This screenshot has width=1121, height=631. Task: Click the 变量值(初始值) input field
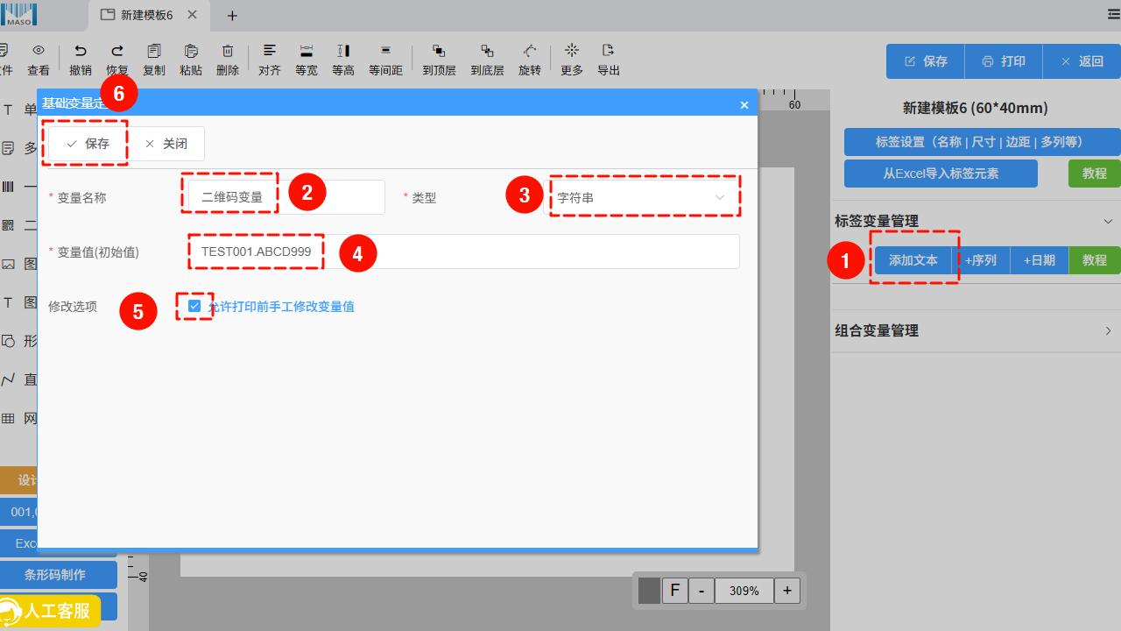(525, 252)
